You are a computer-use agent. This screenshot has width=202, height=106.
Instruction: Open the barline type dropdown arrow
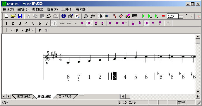tap(12, 30)
